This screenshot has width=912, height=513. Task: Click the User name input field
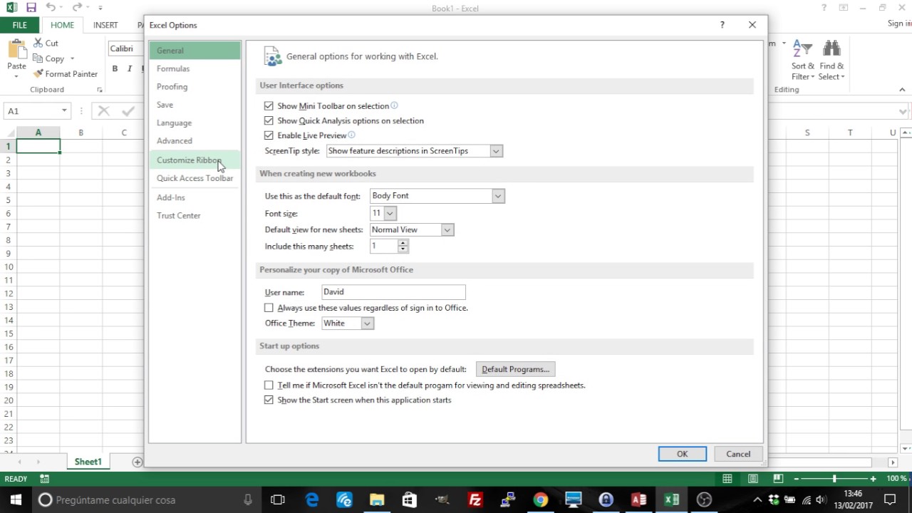coord(393,292)
